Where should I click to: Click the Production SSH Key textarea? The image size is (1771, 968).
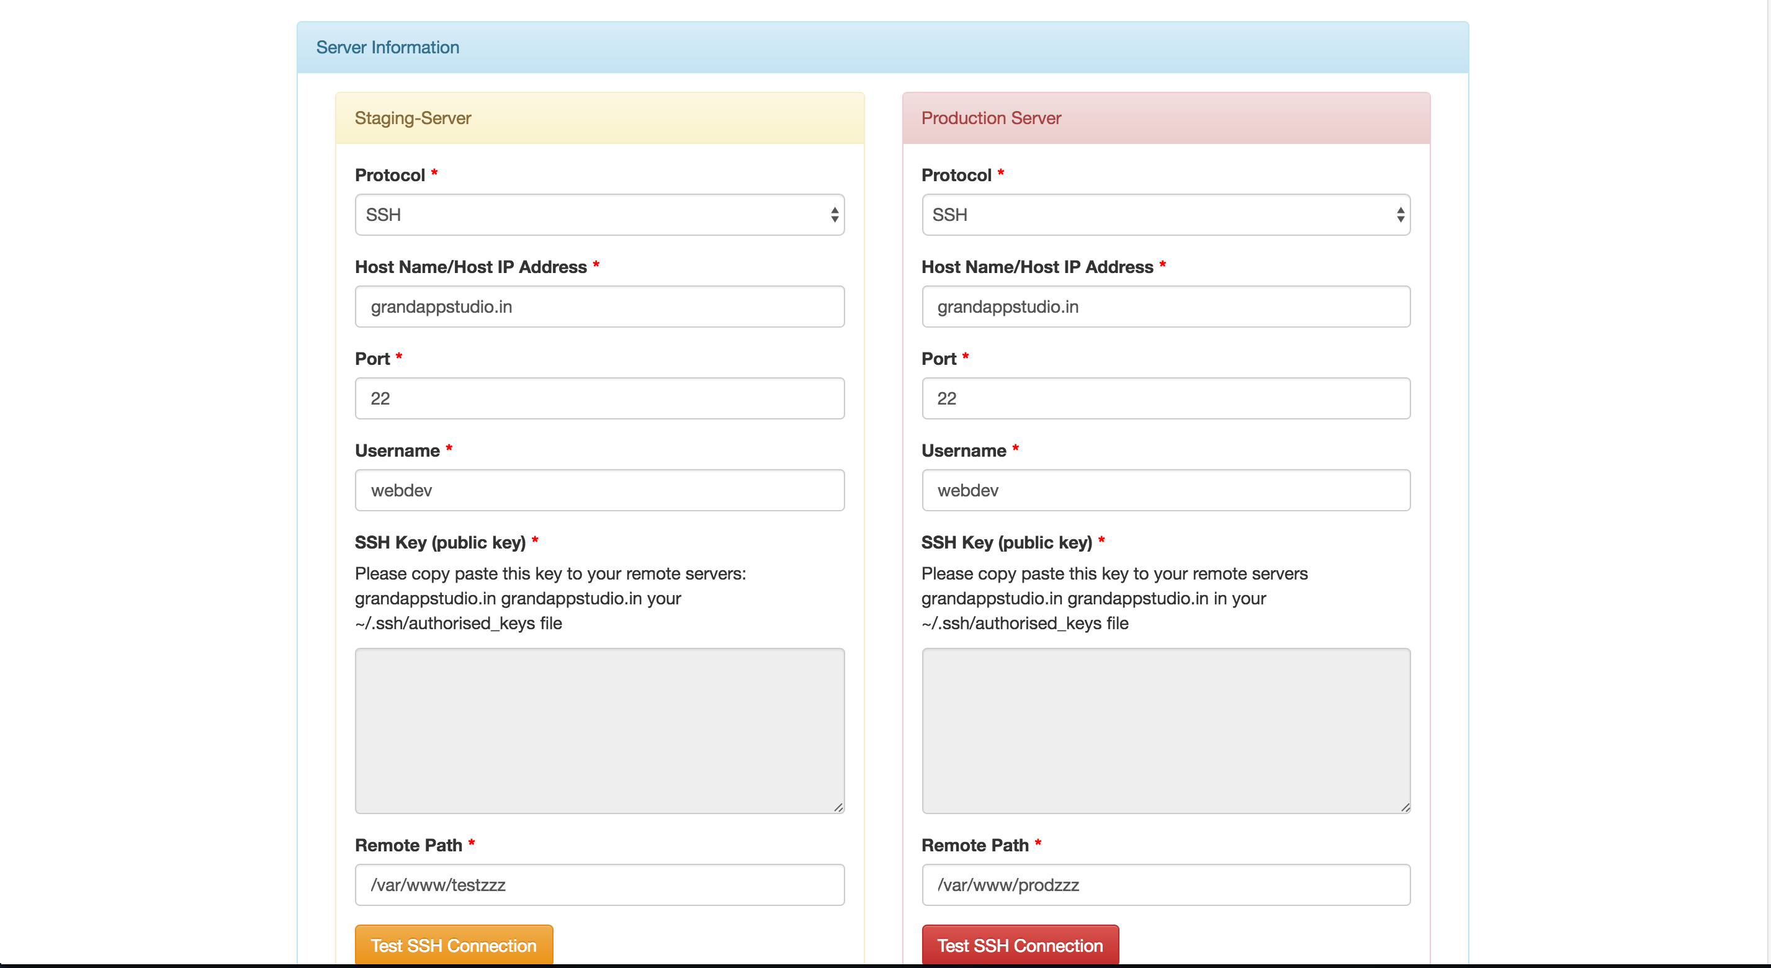(x=1165, y=730)
